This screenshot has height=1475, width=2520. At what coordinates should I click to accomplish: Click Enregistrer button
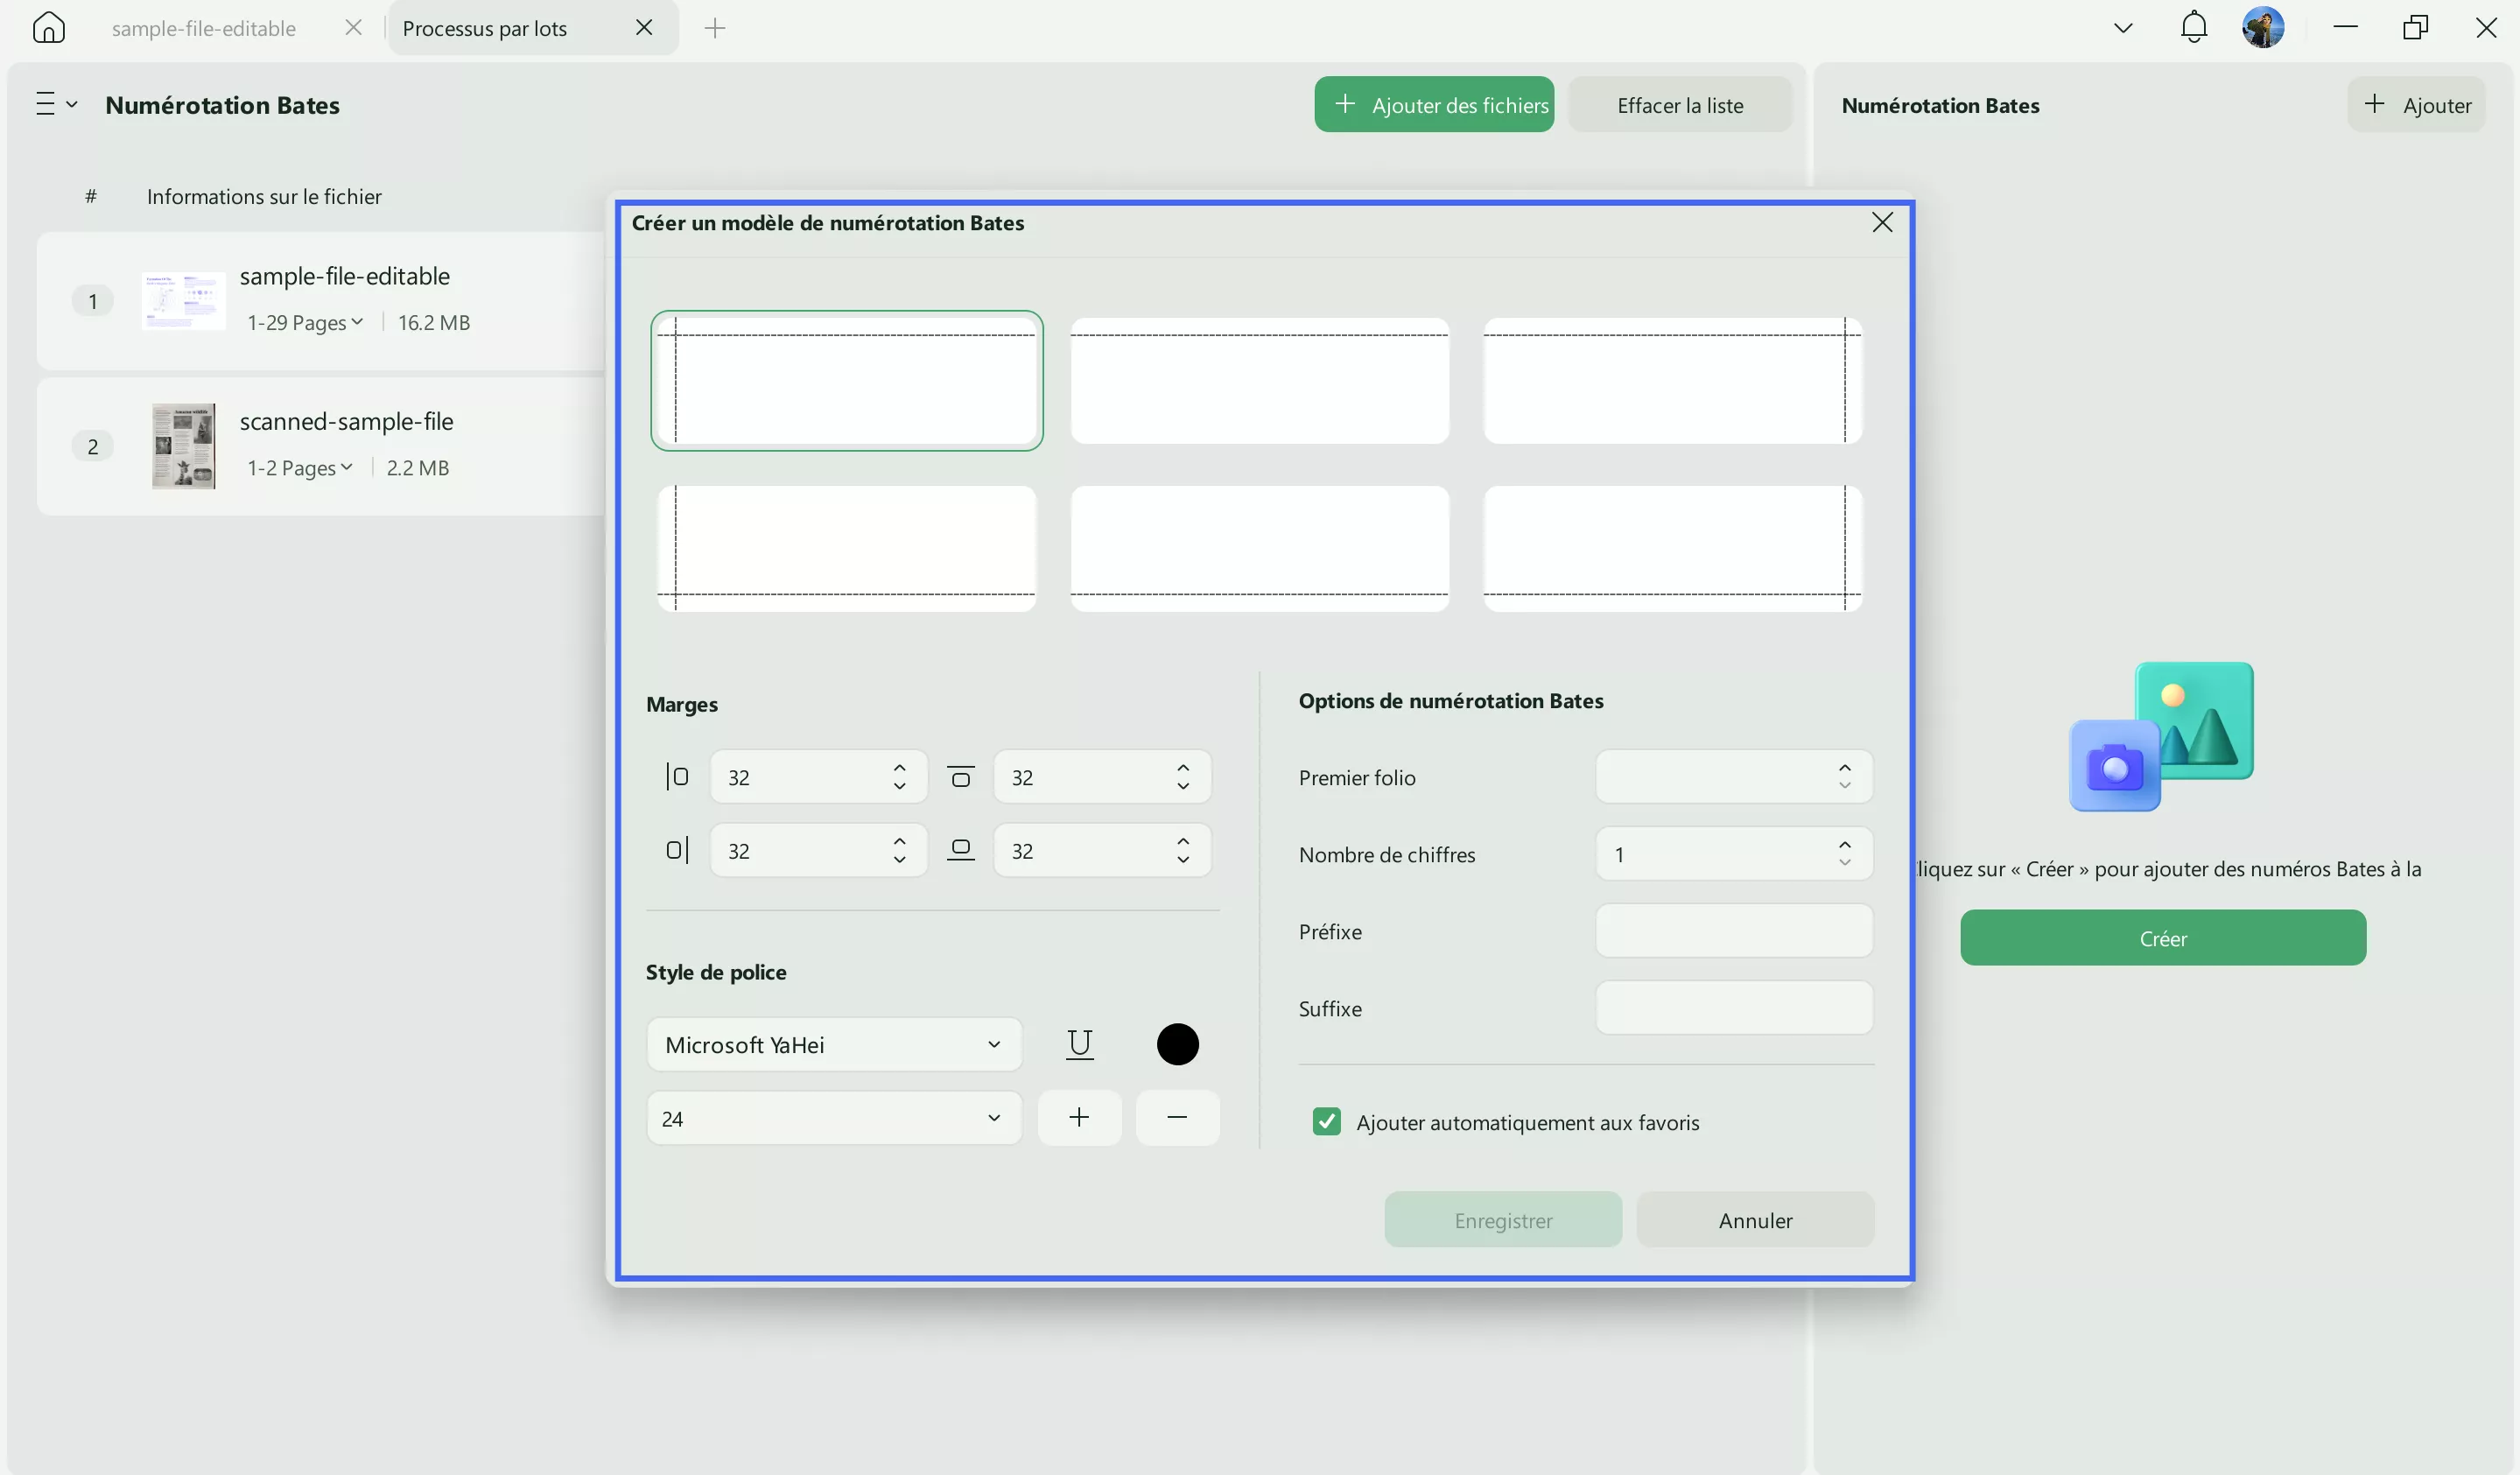click(x=1503, y=1219)
